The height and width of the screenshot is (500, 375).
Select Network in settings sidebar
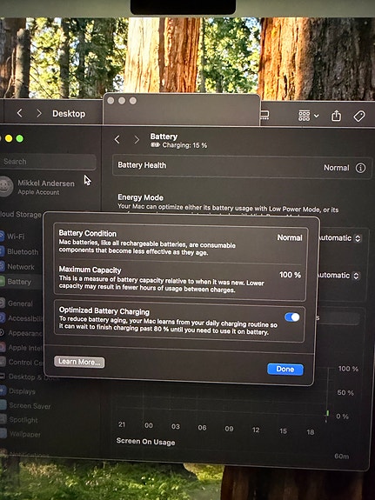[17, 267]
